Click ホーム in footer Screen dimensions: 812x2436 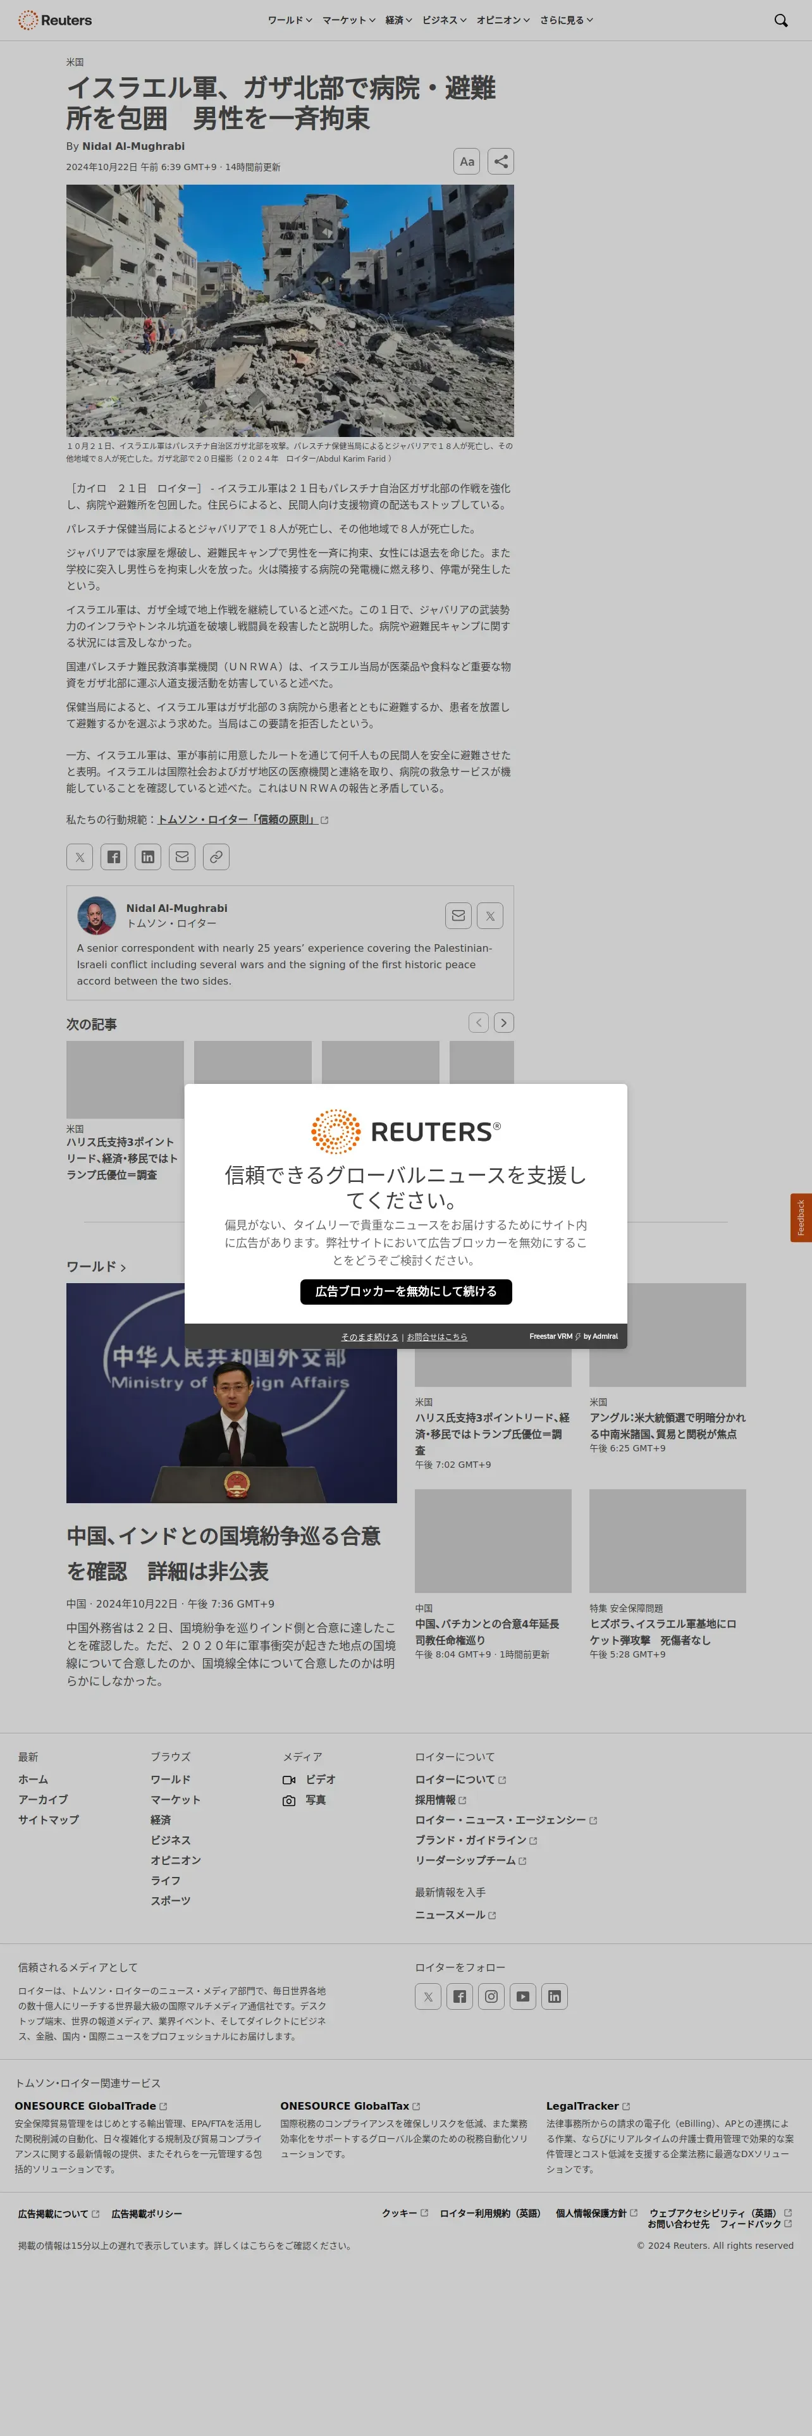click(x=33, y=1780)
